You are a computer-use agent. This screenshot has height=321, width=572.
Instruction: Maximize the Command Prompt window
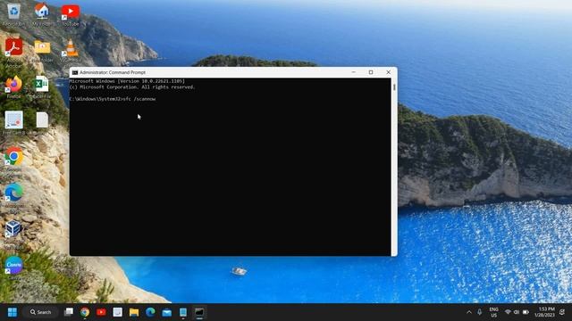coord(371,72)
